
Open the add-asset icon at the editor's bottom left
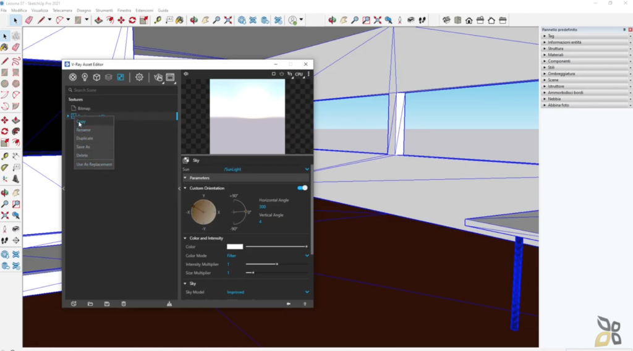pos(74,304)
